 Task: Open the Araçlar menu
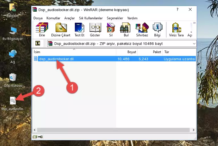(69, 18)
